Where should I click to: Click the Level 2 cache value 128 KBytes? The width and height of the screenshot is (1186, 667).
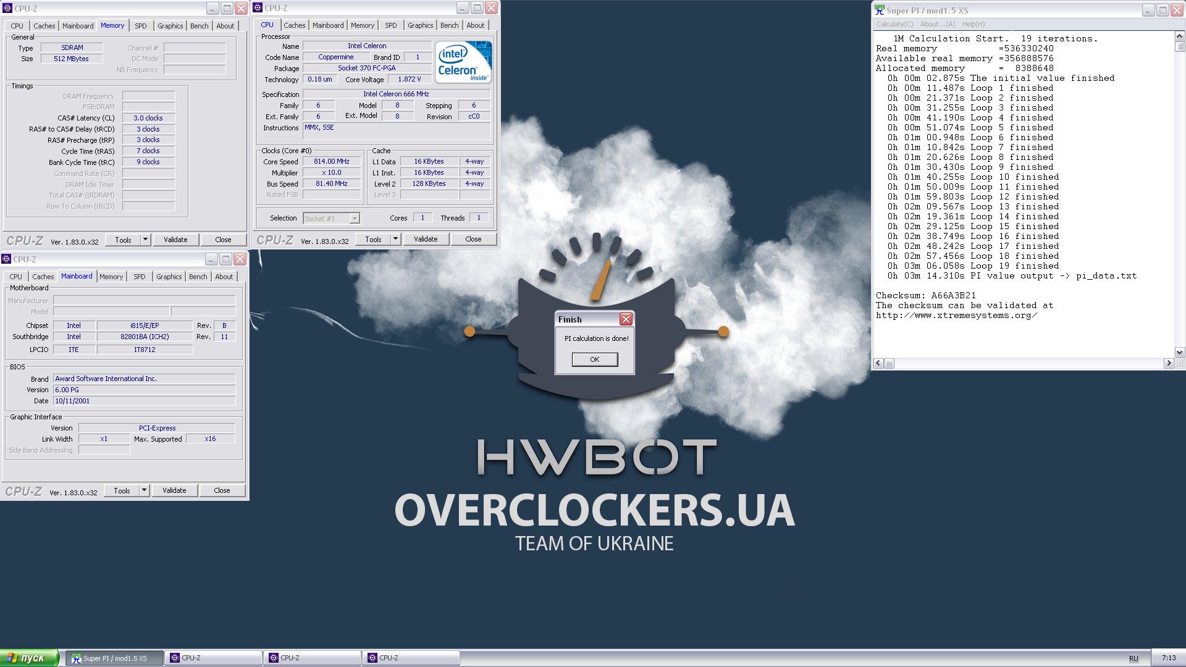[x=429, y=183]
